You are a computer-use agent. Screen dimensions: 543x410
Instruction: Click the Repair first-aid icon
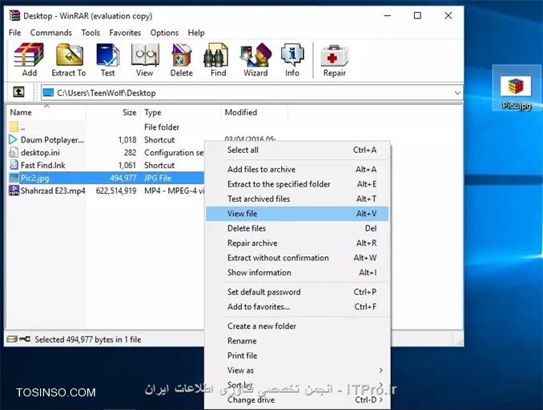[334, 55]
